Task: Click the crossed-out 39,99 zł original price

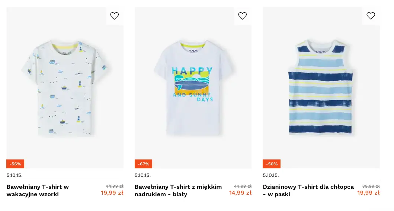Action: (371, 186)
